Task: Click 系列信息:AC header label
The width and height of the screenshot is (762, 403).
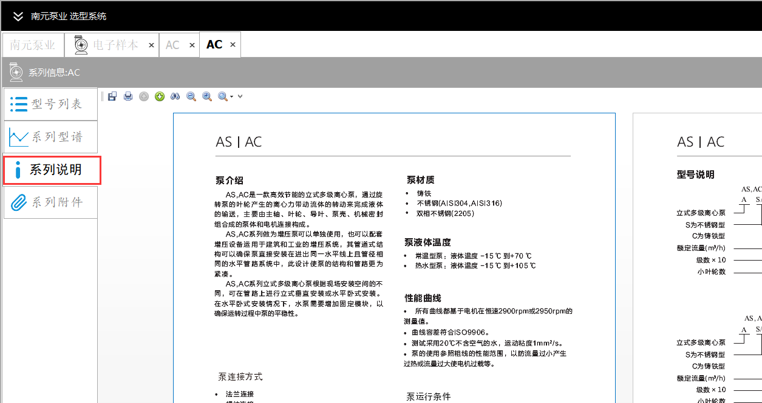Action: [54, 73]
